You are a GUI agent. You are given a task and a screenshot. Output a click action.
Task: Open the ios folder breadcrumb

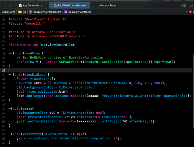point(24,12)
